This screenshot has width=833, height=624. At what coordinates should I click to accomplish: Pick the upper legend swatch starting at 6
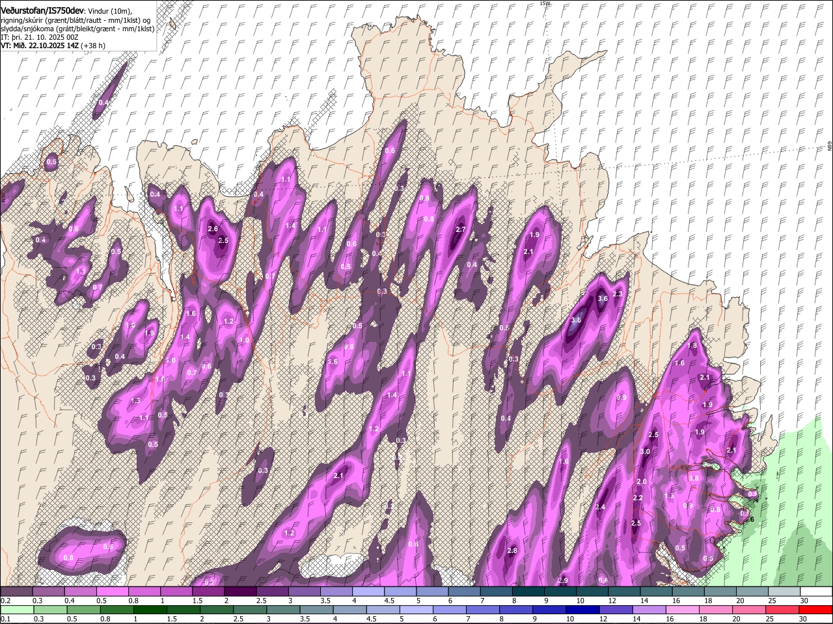465,591
